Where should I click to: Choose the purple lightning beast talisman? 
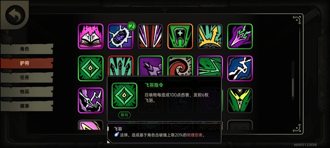90,100
